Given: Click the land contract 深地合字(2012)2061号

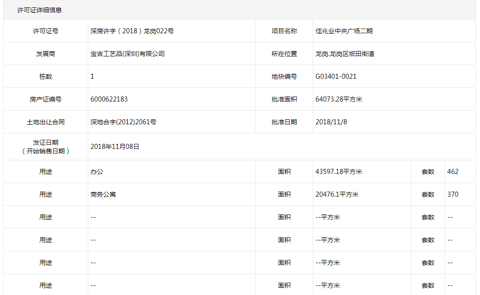Looking at the screenshot, I should click(x=123, y=122).
